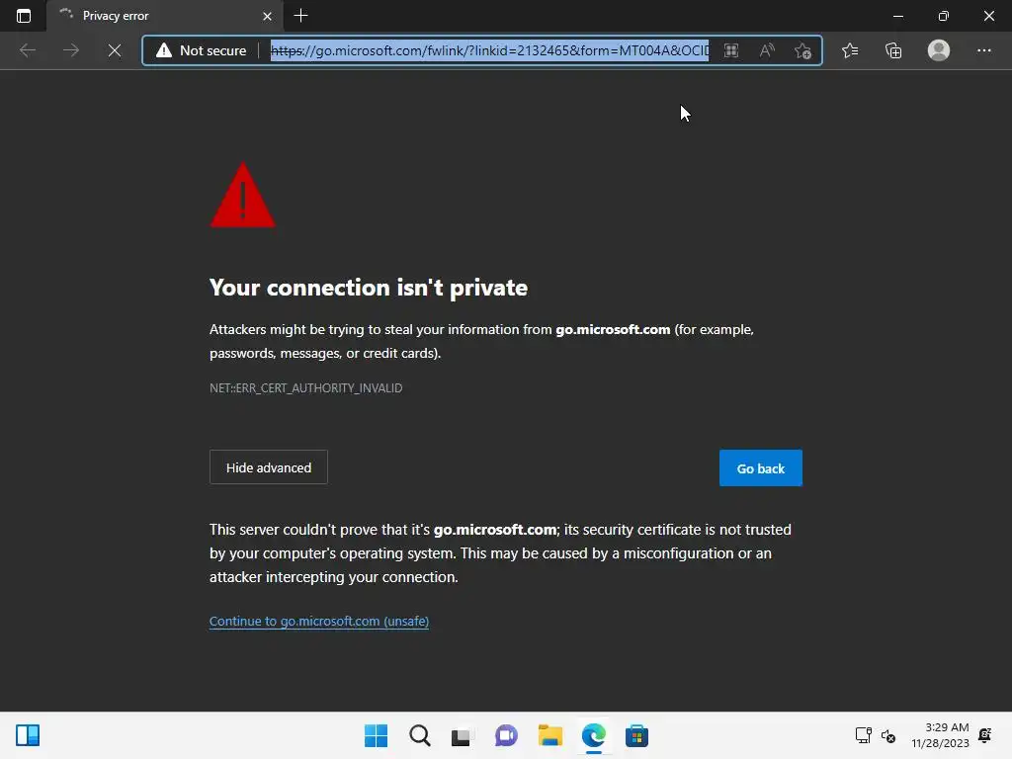Click the Hide advanced button
Viewport: 1012px width, 759px height.
(269, 467)
